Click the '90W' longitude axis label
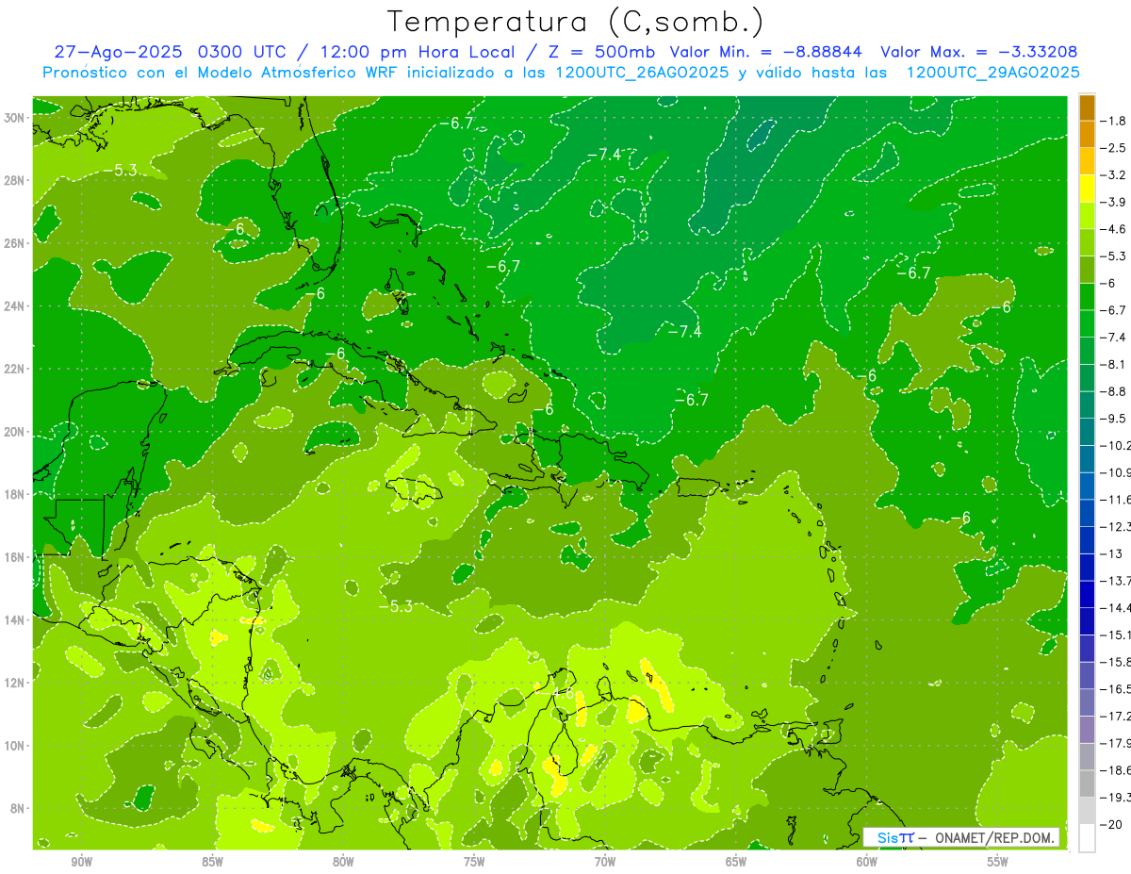 click(x=82, y=862)
